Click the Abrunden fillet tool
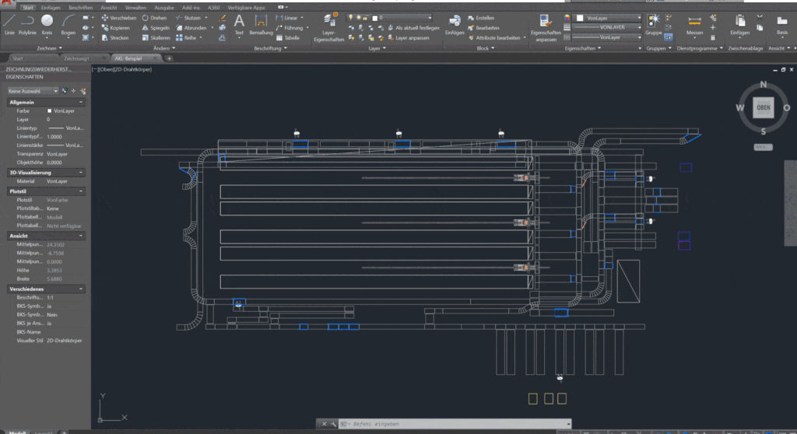Screen dimensions: 797x434 (x=191, y=28)
